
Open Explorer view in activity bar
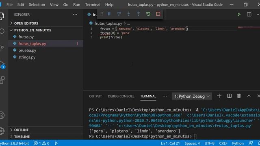[2, 16]
